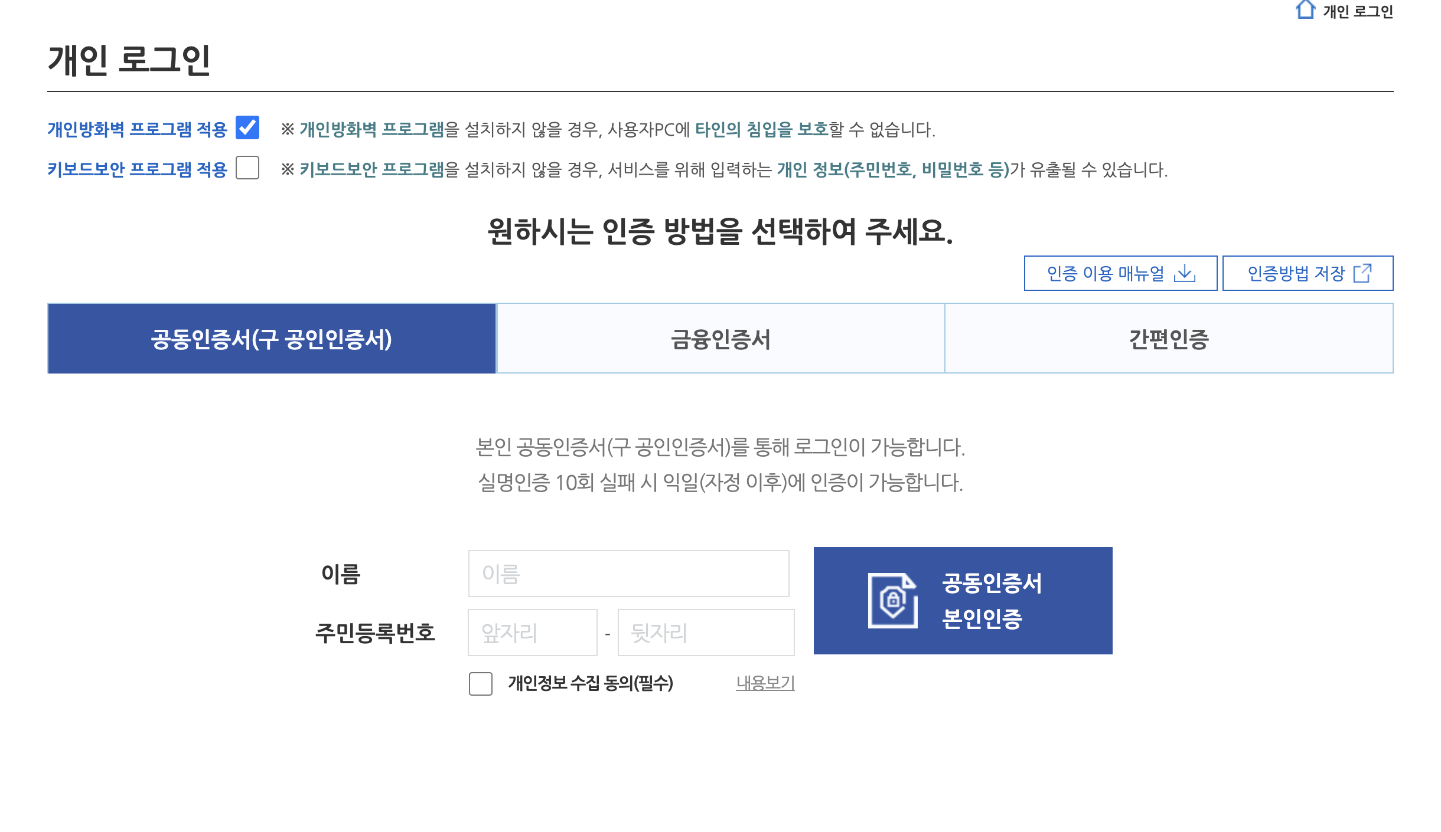Click the certificate lock document icon
Screen dimensions: 1441x832
click(x=892, y=600)
